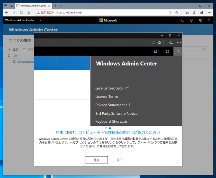Click the tutorial image bell icon
216x178 pixels.
coord(156,52)
